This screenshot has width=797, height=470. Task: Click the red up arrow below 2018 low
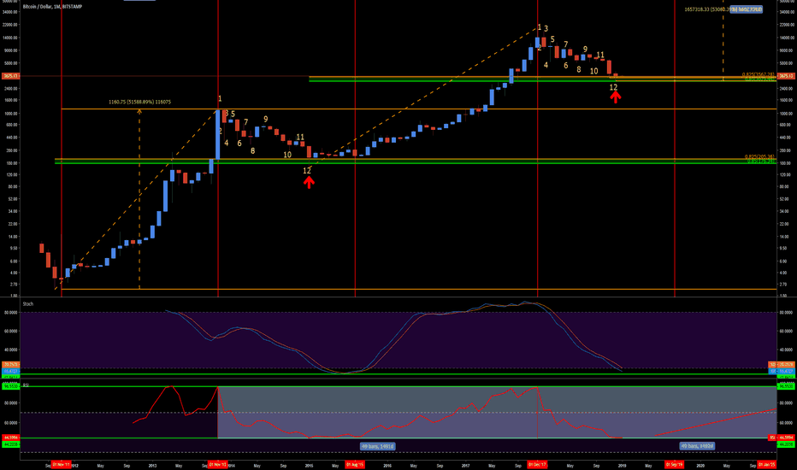click(616, 97)
